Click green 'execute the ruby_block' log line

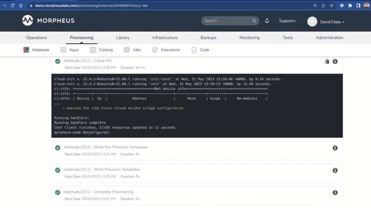[x=123, y=108]
